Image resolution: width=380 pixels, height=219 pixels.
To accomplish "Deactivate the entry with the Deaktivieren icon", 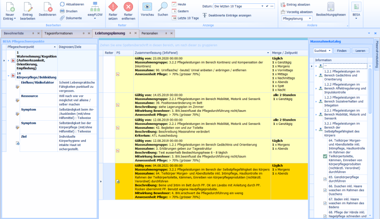I will [x=47, y=7].
